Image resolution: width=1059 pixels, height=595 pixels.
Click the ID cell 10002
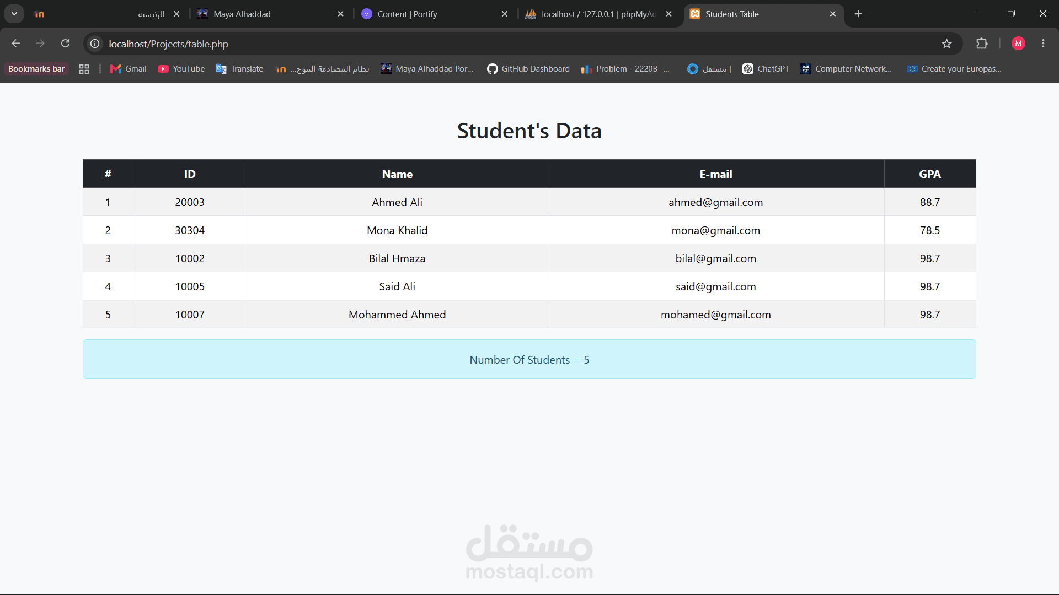pyautogui.click(x=190, y=258)
